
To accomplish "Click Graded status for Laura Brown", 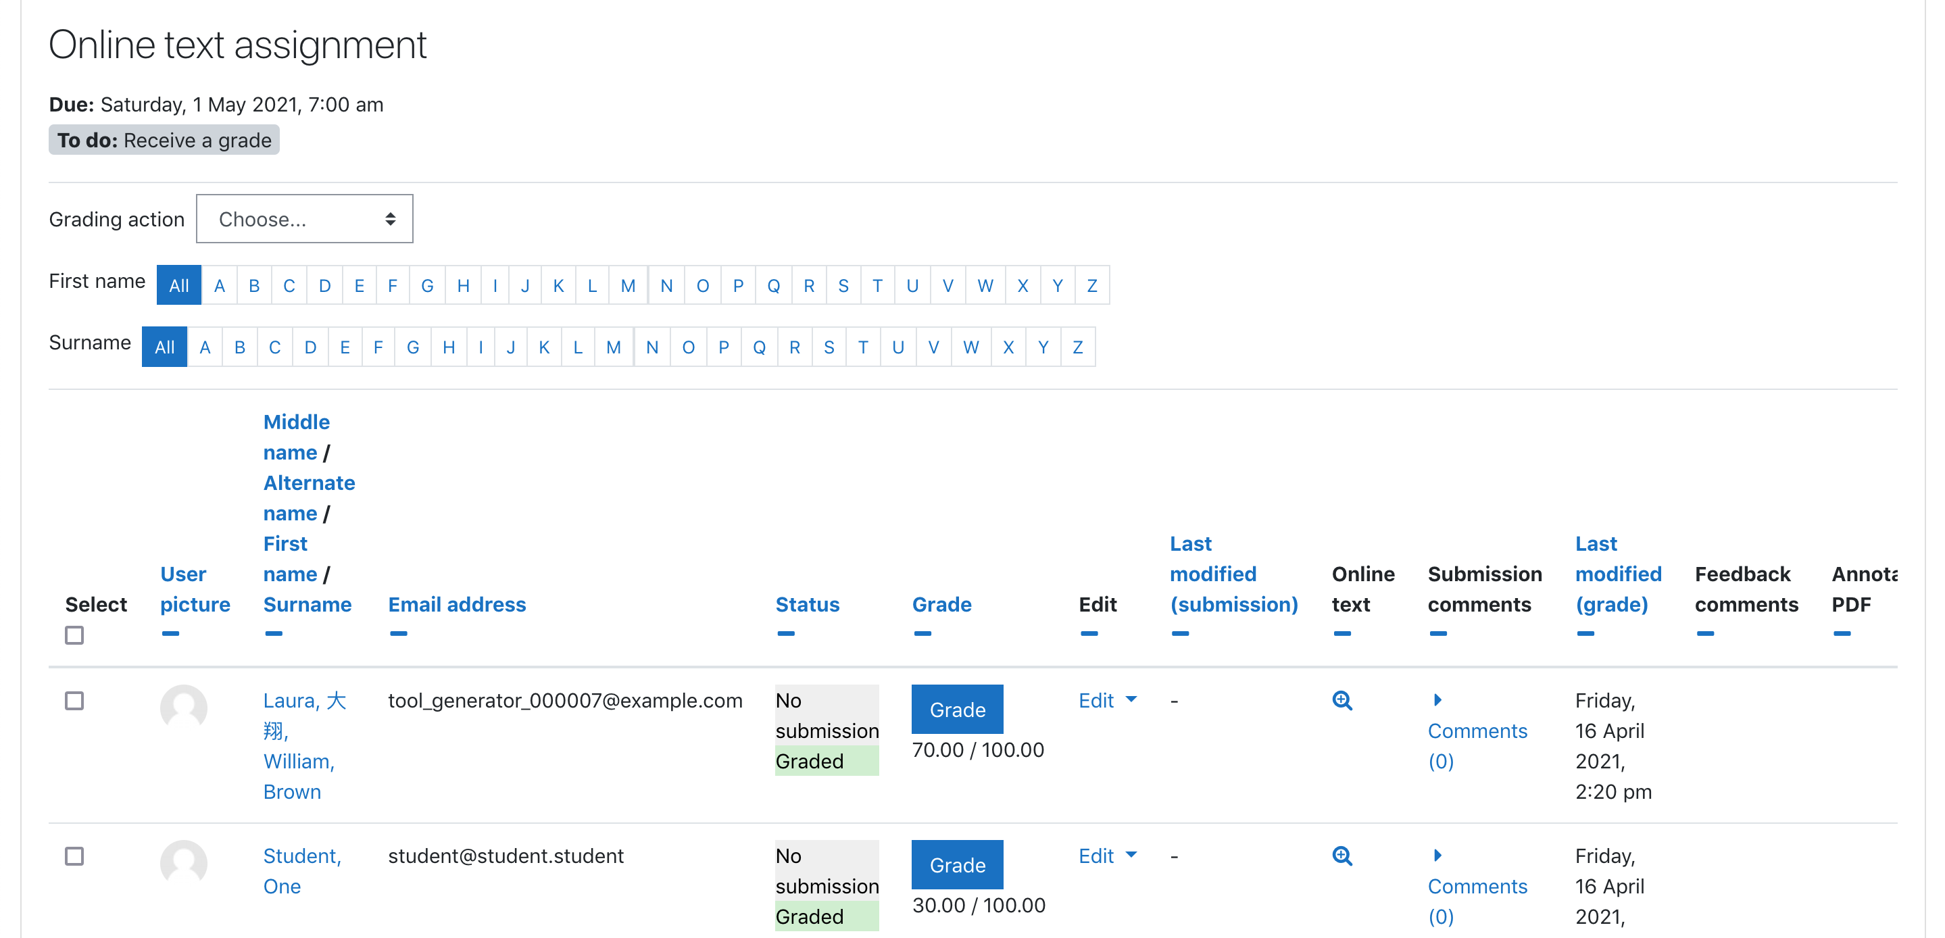I will tap(827, 761).
